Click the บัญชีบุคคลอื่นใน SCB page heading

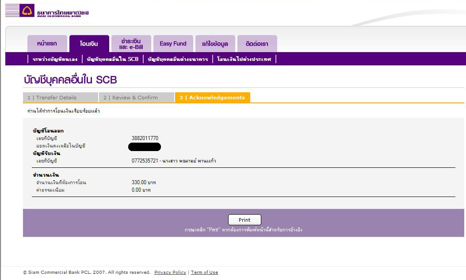70,80
